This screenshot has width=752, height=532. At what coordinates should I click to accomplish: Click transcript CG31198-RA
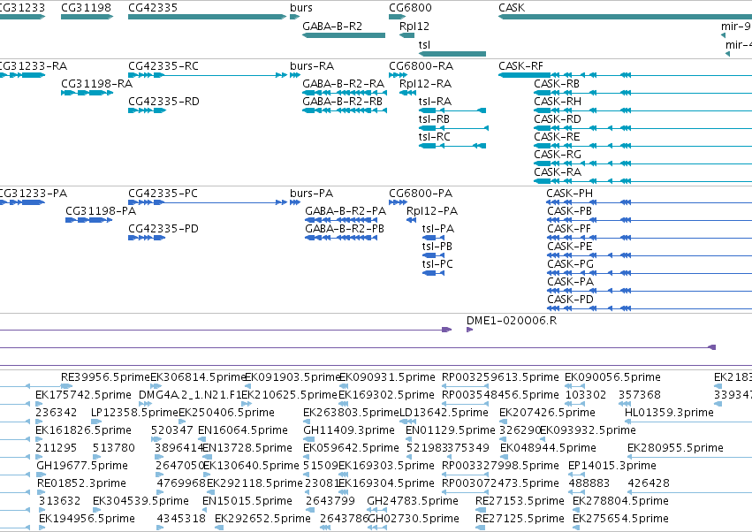pyautogui.click(x=87, y=93)
